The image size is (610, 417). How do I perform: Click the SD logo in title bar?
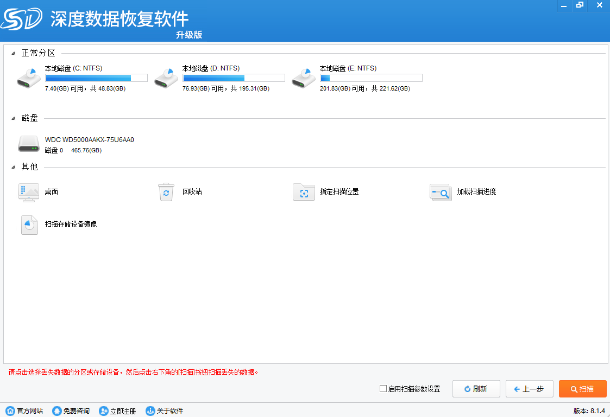pyautogui.click(x=21, y=18)
